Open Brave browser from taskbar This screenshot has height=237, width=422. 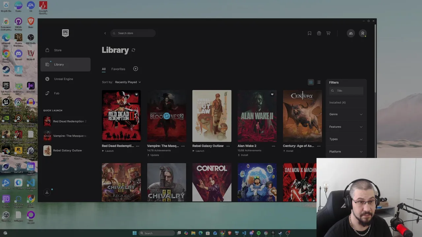(229, 233)
